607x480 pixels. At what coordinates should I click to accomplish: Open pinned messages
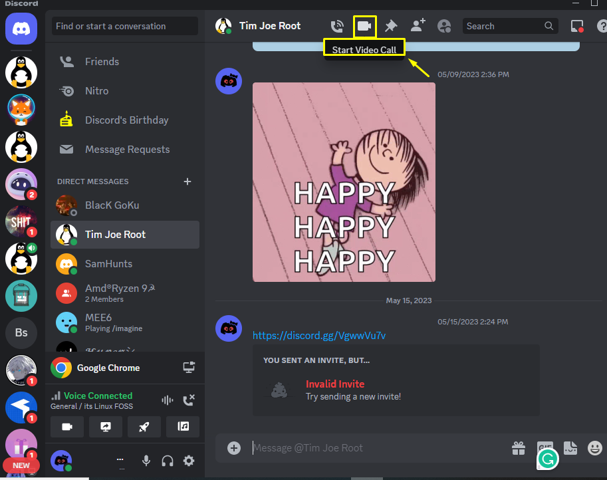(391, 27)
